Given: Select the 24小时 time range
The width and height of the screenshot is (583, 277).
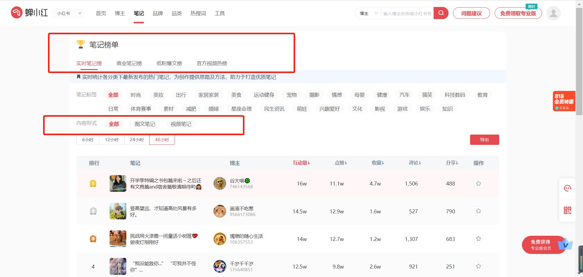Looking at the screenshot, I should coord(137,140).
